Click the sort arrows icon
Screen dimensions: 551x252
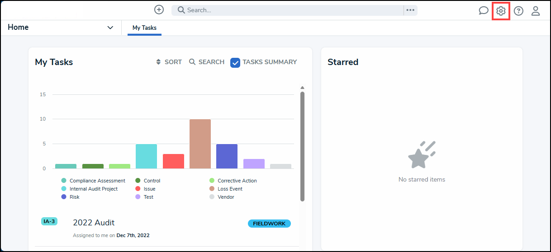[x=158, y=62]
